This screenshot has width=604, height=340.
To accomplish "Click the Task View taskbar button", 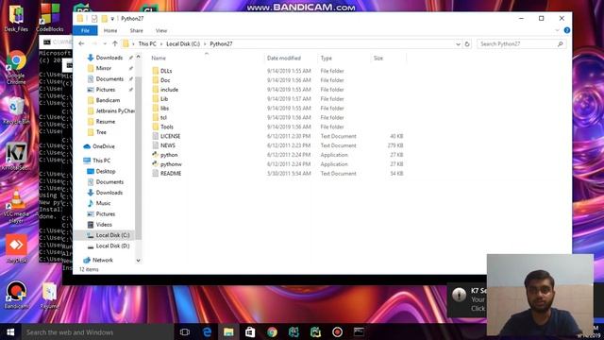I will click(185, 331).
